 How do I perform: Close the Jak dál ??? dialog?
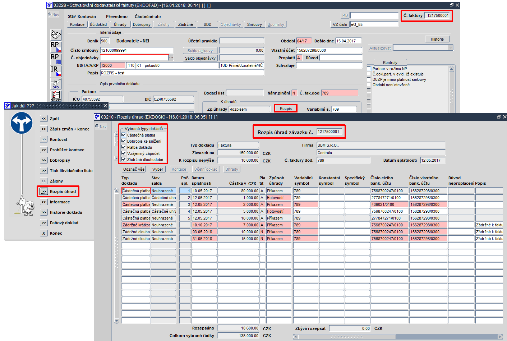[x=105, y=106]
